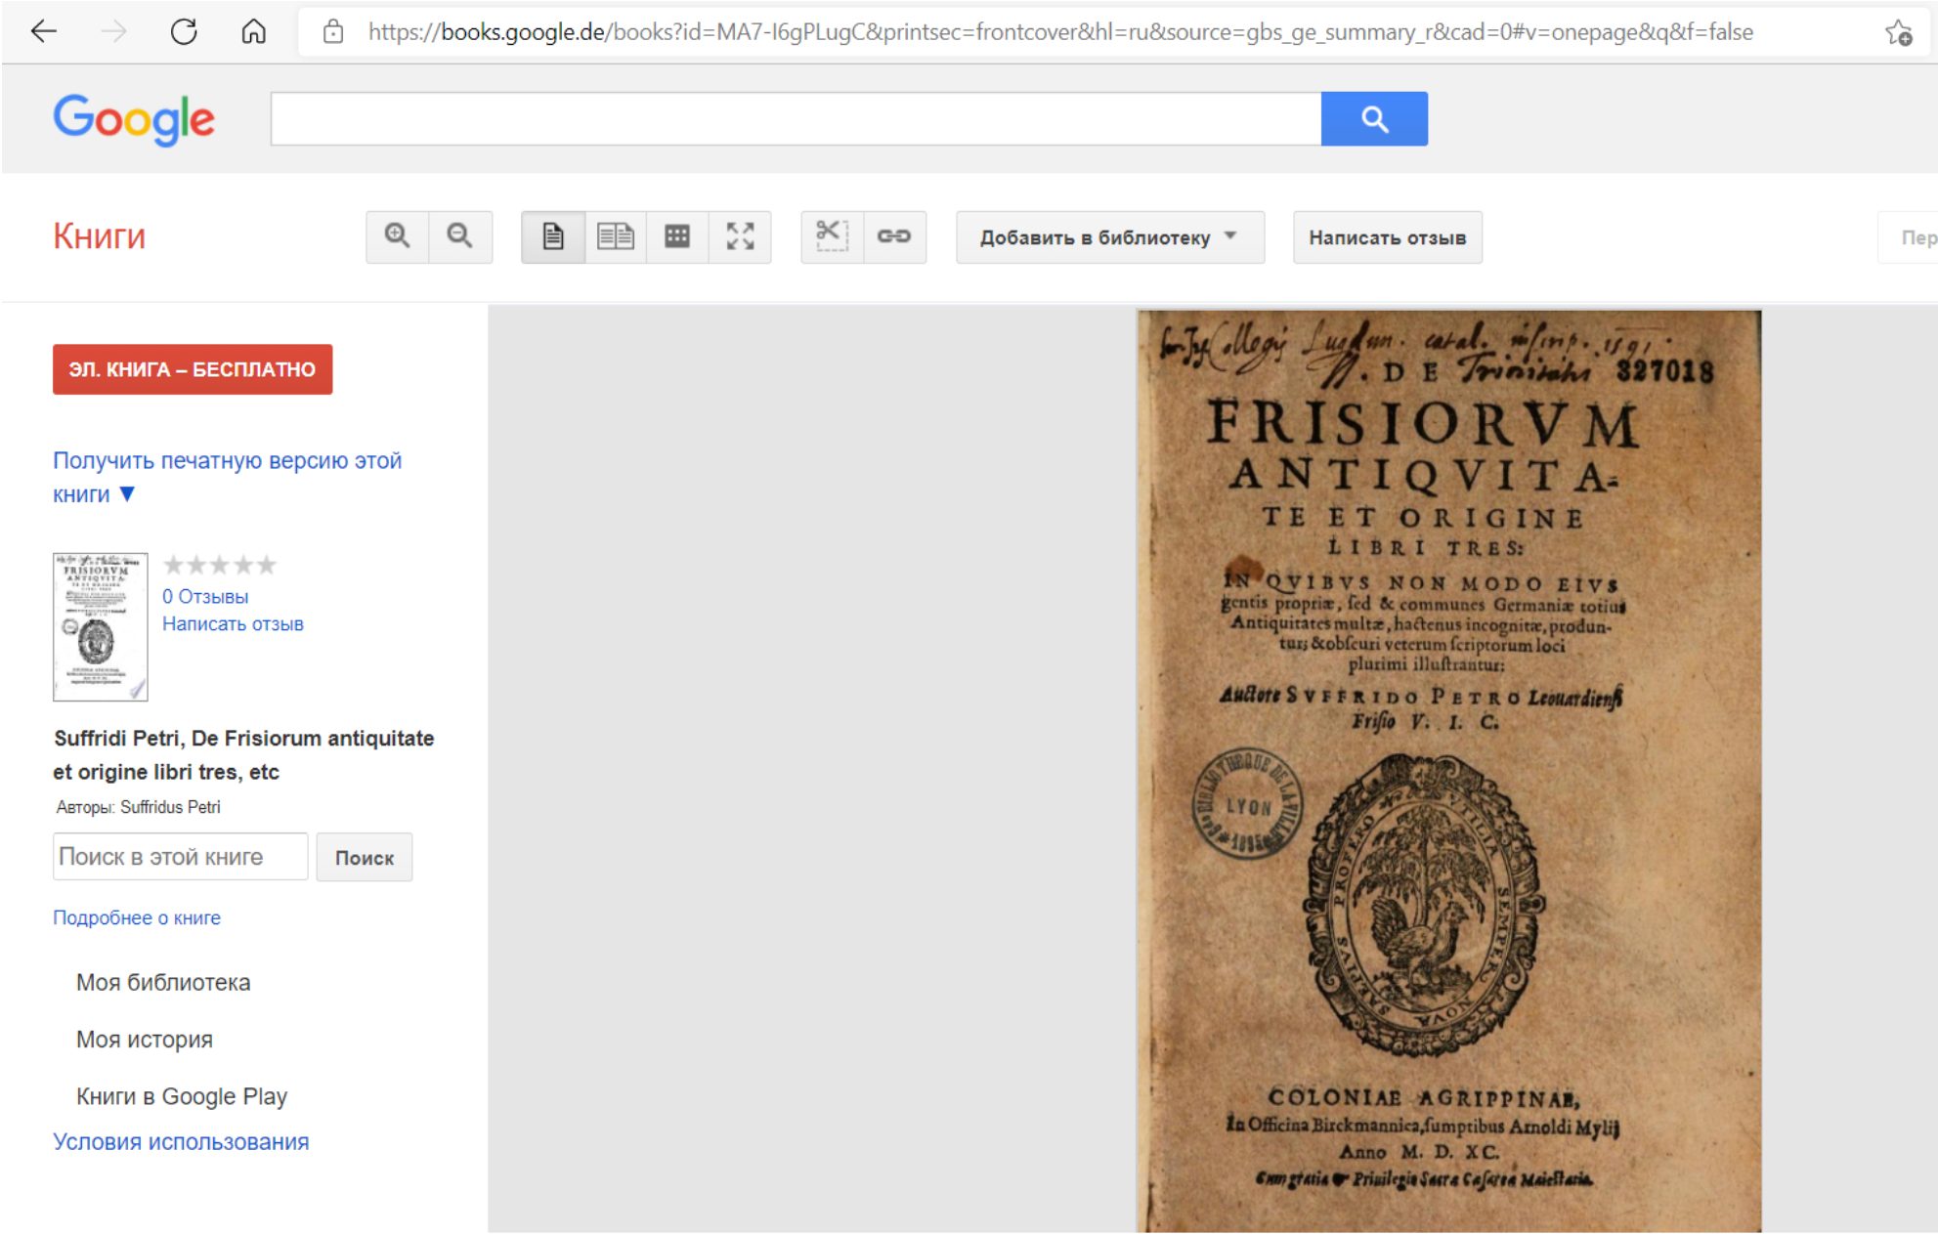Click the author name 'Suffridus Petri'
The width and height of the screenshot is (1938, 1234).
(x=170, y=807)
